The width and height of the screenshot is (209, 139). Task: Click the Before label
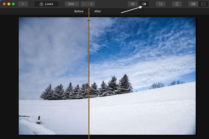coord(79,11)
